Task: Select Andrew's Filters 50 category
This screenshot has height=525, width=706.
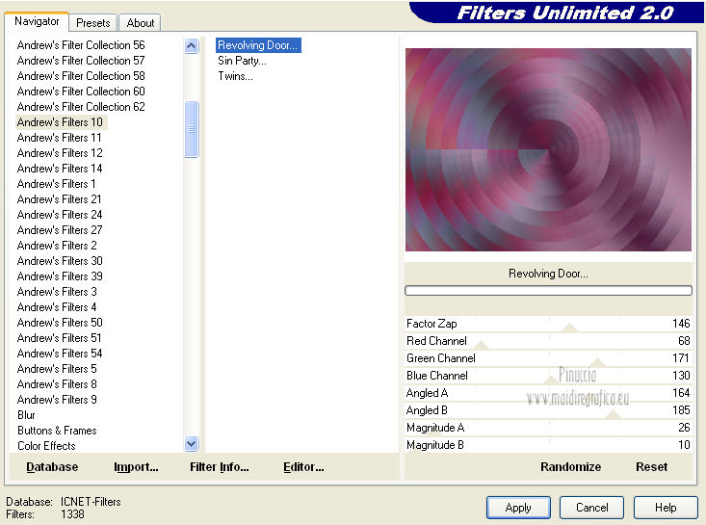Action: coord(60,323)
